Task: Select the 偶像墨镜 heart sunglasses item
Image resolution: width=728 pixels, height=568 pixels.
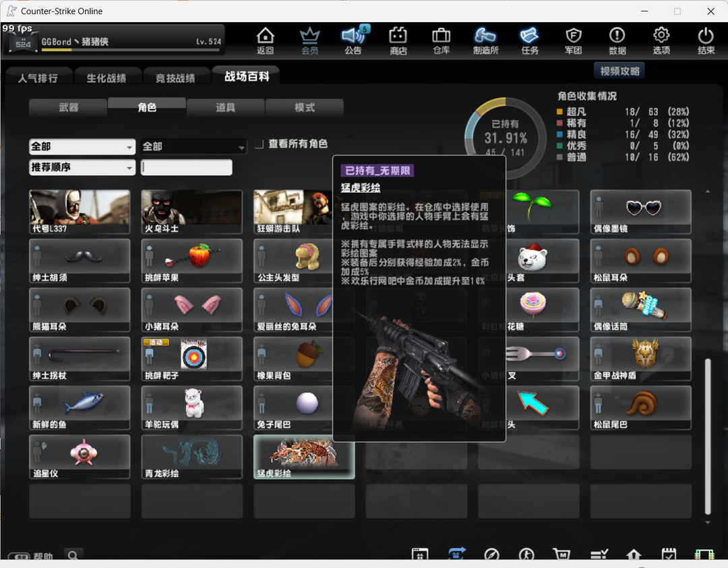Action: pyautogui.click(x=641, y=212)
